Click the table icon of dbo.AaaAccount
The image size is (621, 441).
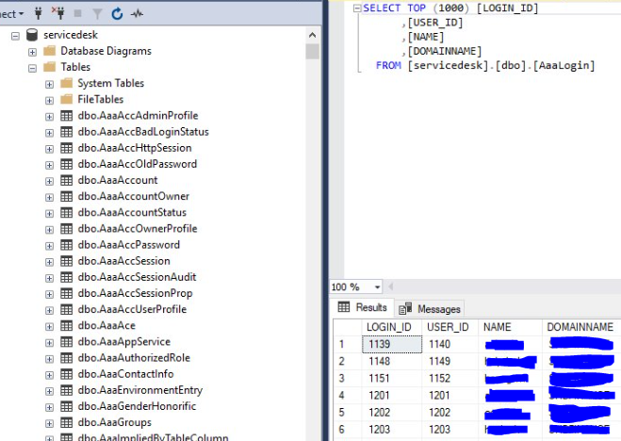67,180
